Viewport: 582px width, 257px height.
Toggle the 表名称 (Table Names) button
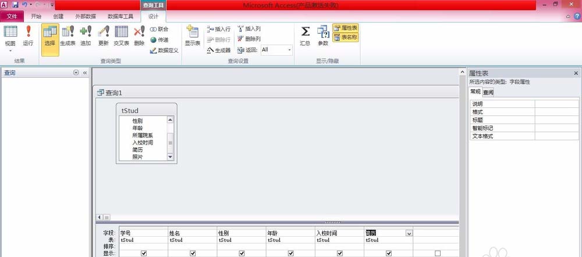point(346,37)
